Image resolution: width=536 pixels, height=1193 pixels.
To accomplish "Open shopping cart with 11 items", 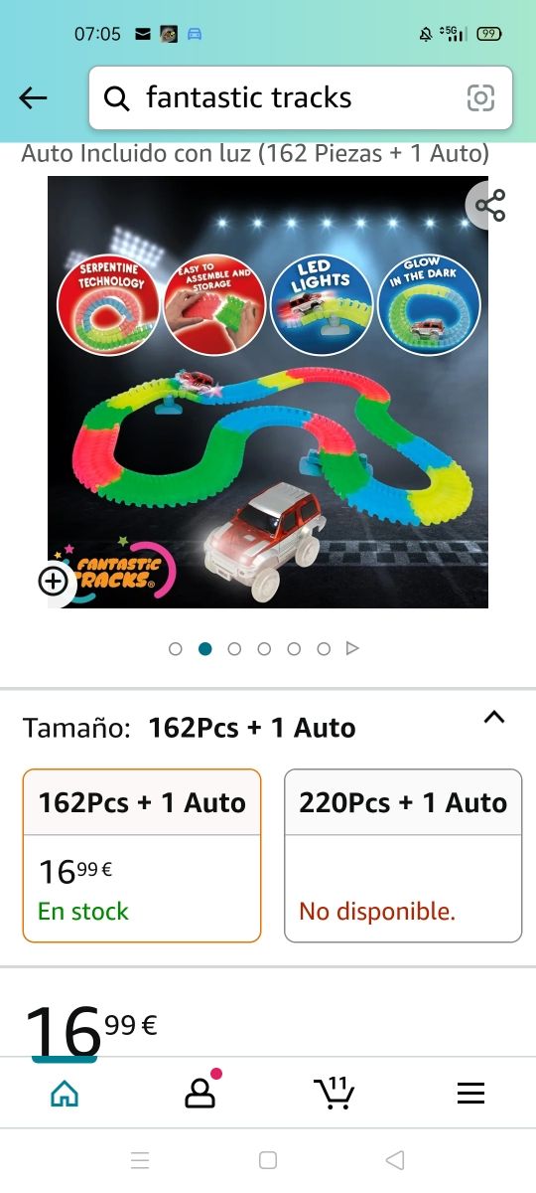I will pos(334,1092).
